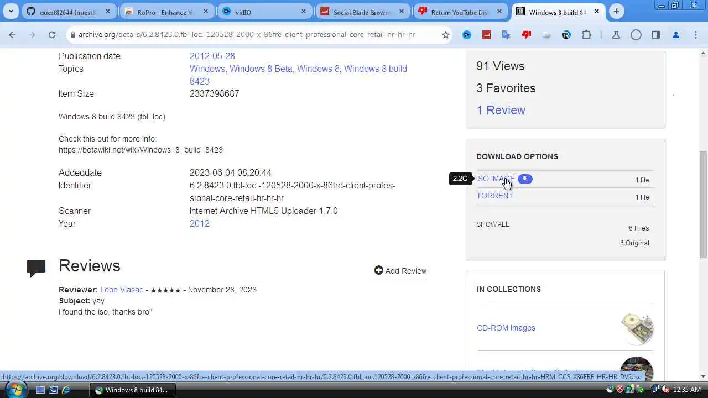The width and height of the screenshot is (708, 398).
Task: Click the Windows topic link
Action: (x=207, y=69)
